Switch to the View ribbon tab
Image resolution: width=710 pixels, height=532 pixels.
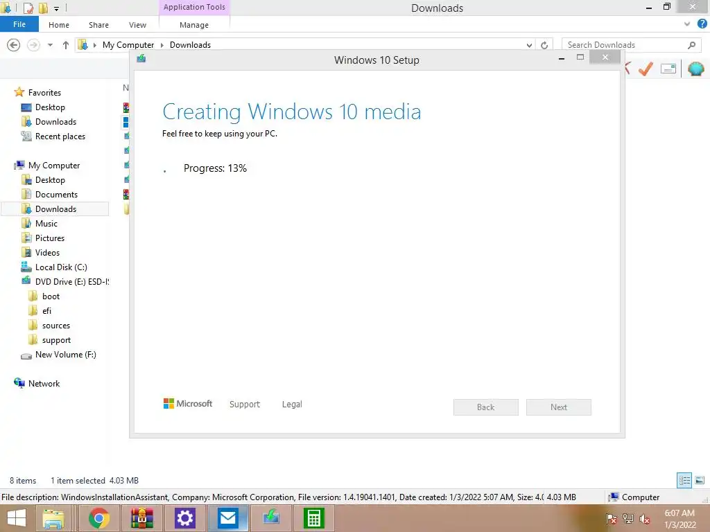click(137, 25)
